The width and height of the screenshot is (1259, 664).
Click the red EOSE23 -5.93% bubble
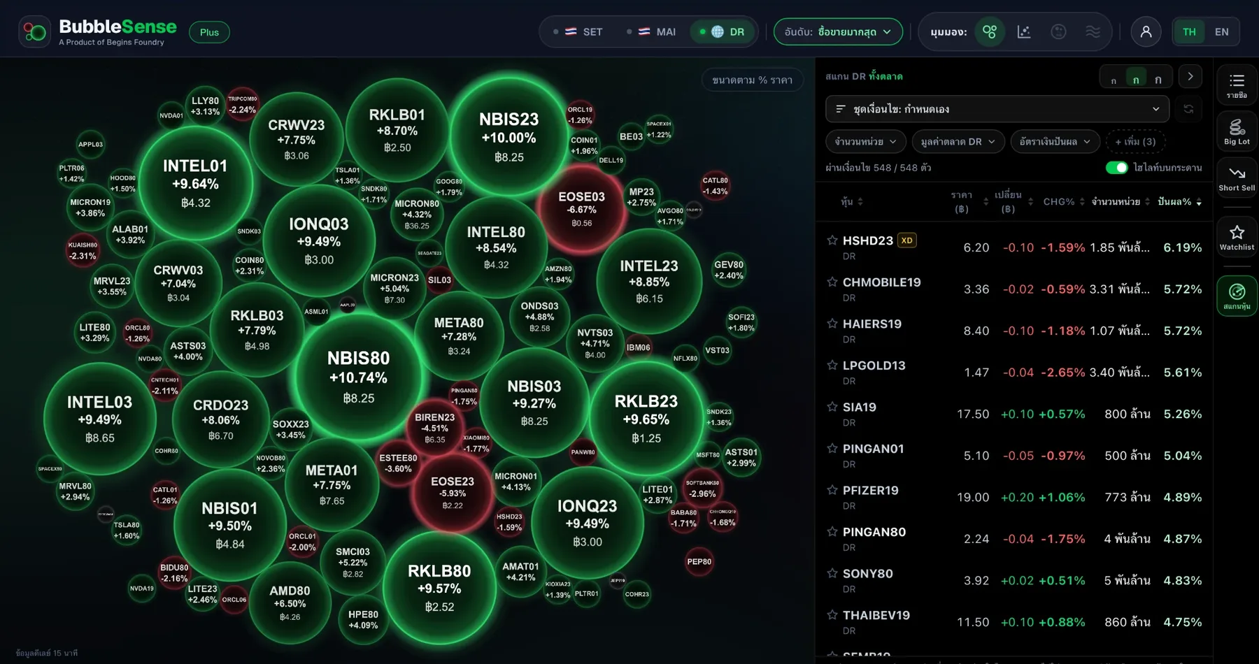[453, 493]
